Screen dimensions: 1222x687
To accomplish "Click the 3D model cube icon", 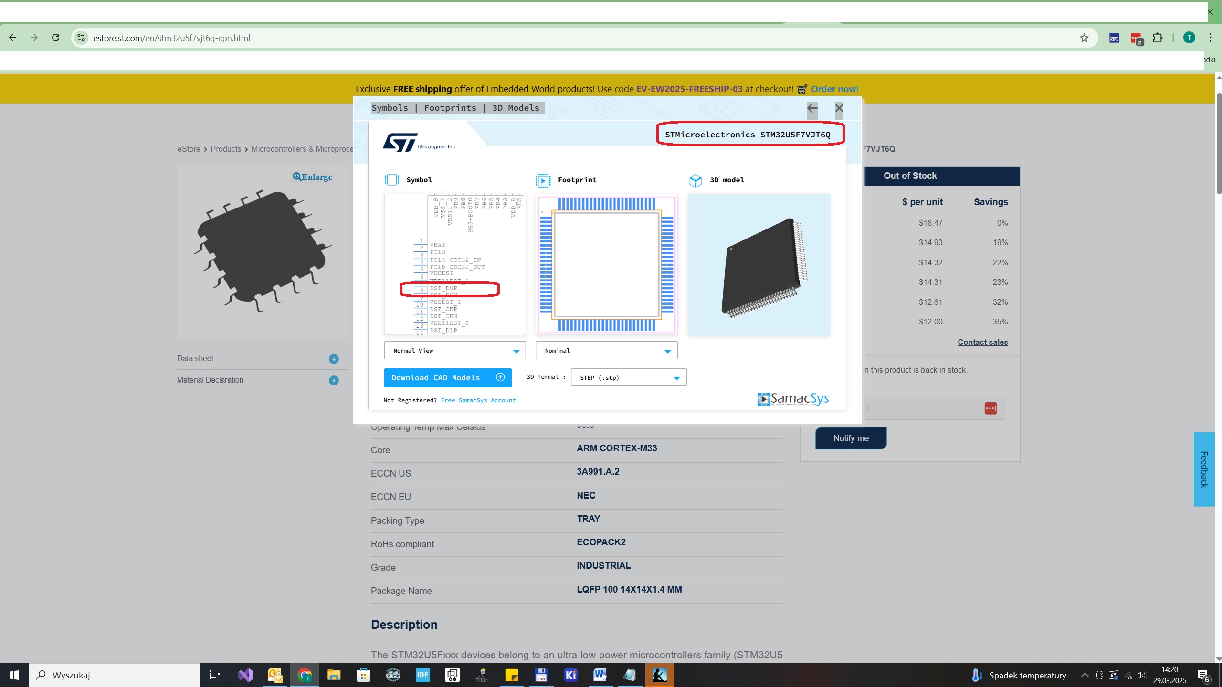I will click(x=695, y=180).
